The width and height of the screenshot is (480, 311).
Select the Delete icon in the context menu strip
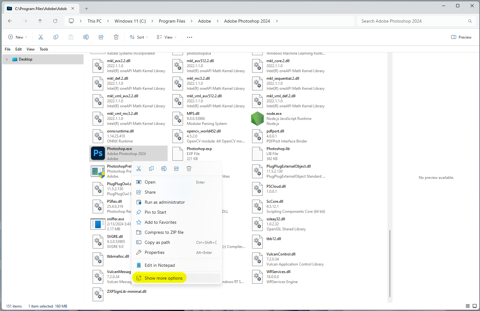pyautogui.click(x=189, y=168)
